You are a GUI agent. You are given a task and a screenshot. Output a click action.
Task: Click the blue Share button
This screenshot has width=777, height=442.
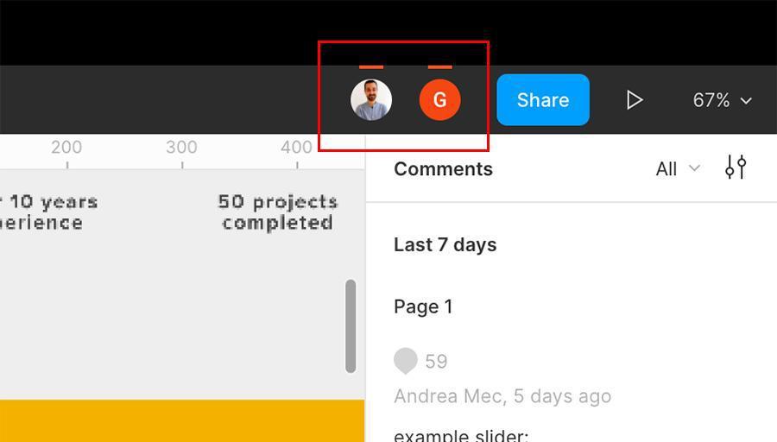[x=542, y=100]
